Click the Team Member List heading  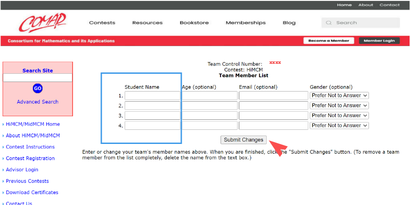click(243, 76)
